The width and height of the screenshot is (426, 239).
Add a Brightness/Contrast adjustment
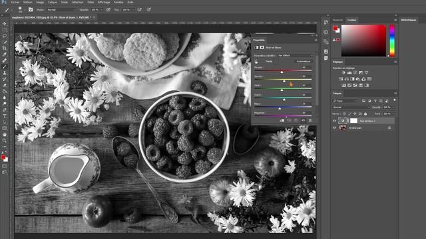343,72
